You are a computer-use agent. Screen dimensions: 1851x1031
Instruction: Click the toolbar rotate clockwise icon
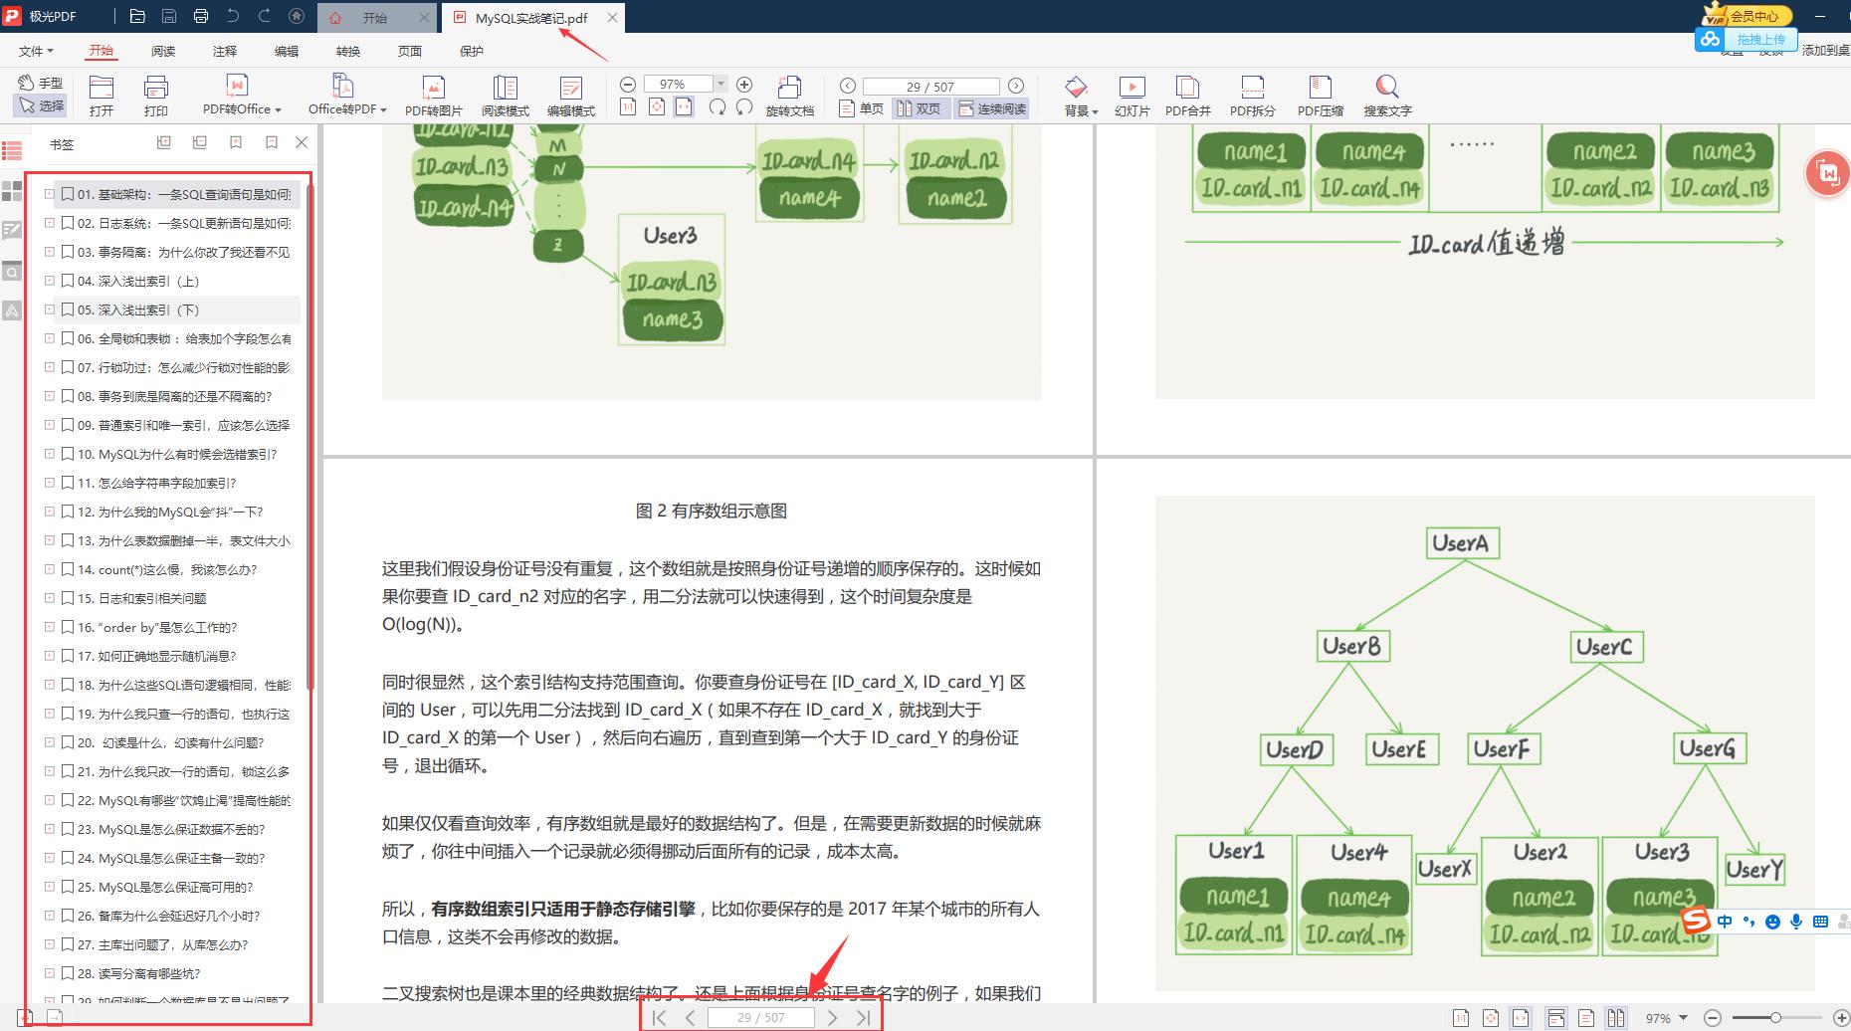tap(717, 107)
